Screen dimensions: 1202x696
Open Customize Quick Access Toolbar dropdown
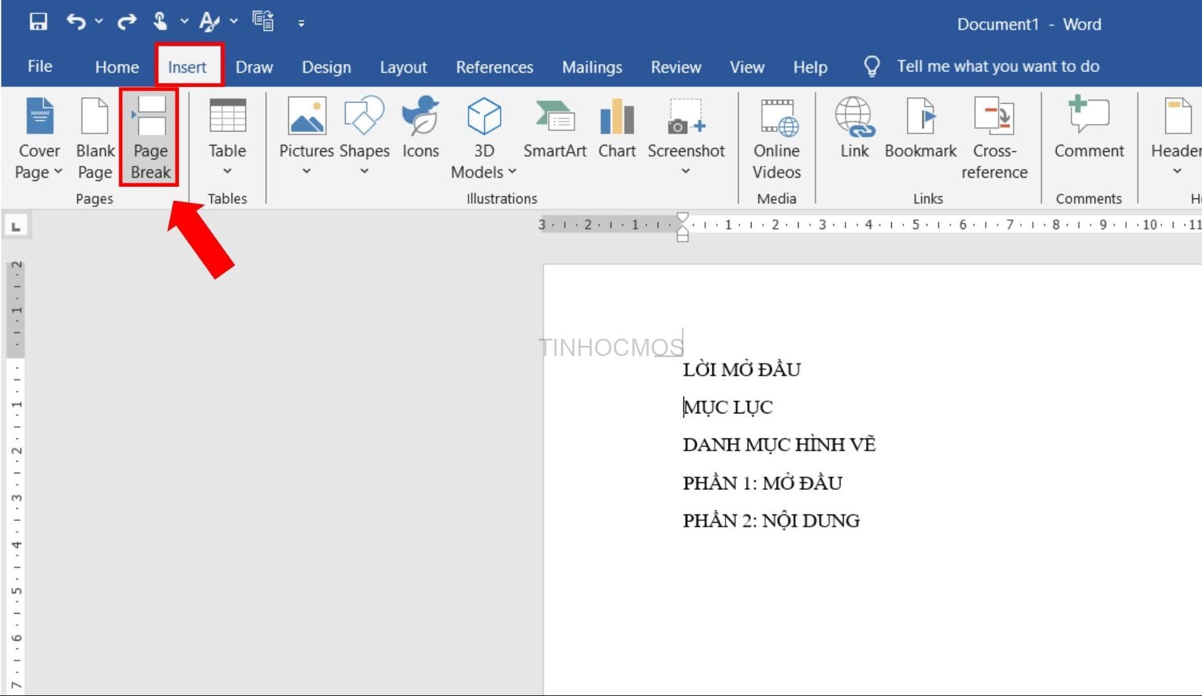coord(301,23)
